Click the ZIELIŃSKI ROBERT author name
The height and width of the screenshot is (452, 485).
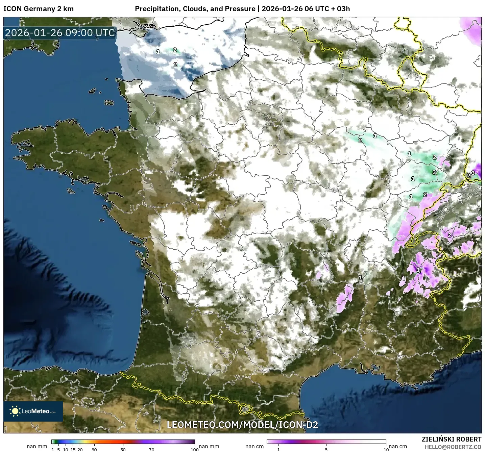(x=451, y=439)
